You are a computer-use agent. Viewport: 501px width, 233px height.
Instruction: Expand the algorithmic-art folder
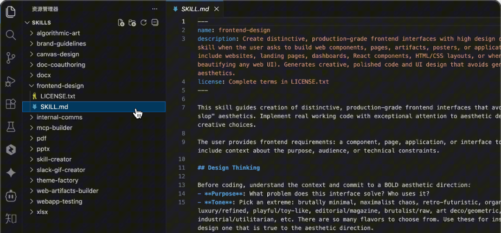32,33
